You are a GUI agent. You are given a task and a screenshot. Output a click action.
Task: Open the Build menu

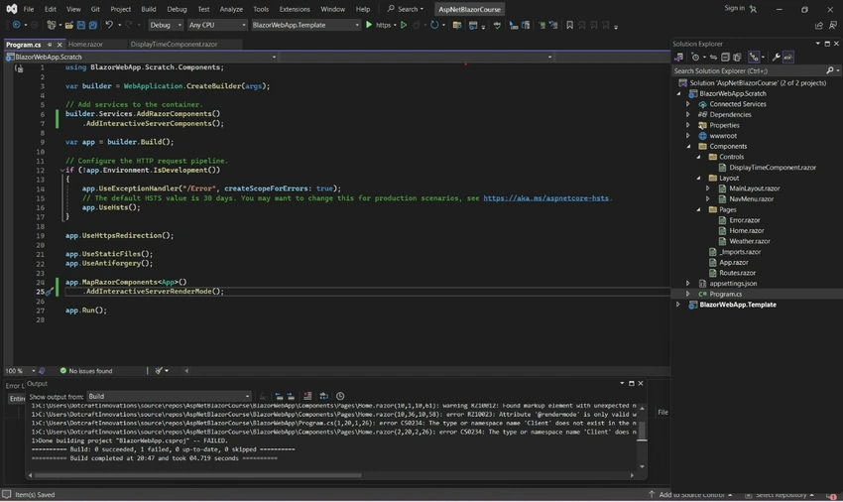point(149,9)
